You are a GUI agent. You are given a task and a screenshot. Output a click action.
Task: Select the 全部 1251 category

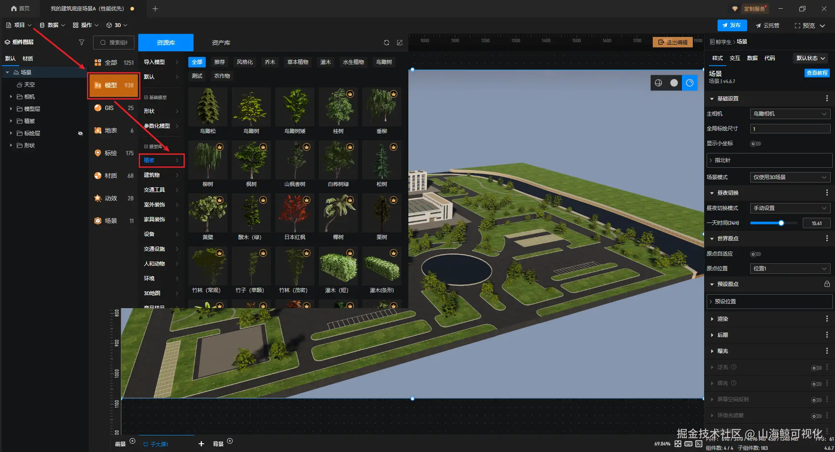pos(114,63)
